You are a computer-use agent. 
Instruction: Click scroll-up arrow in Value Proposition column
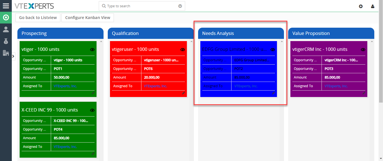tap(372, 41)
